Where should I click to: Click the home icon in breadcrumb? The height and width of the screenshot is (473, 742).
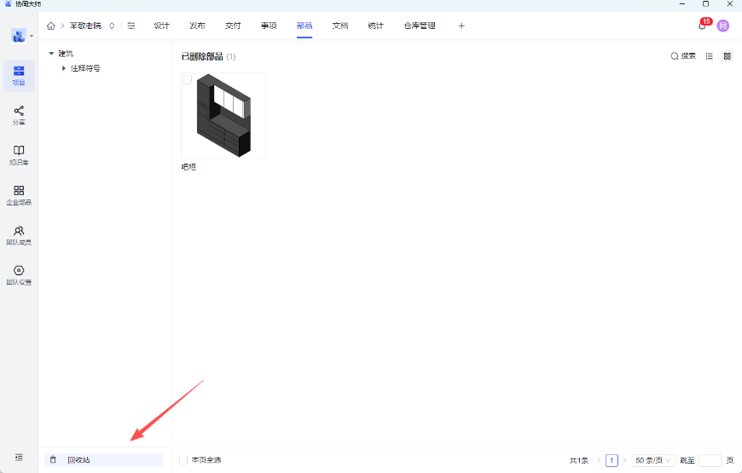click(x=51, y=26)
